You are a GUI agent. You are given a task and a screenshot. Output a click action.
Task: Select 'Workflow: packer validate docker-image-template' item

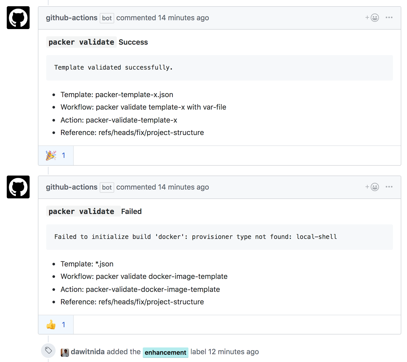[x=144, y=276]
